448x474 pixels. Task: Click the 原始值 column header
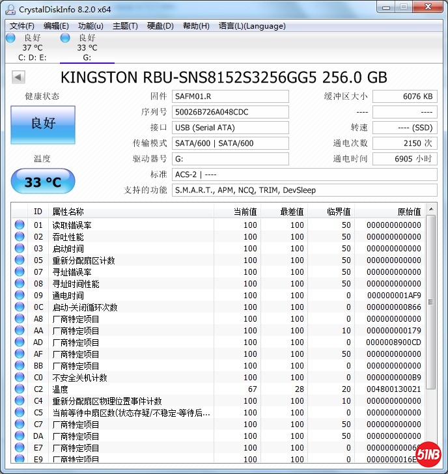point(409,212)
